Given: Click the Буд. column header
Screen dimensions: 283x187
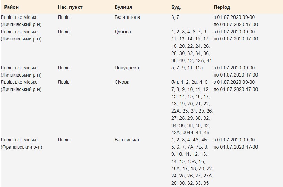Looking at the screenshot, I should click(176, 7).
